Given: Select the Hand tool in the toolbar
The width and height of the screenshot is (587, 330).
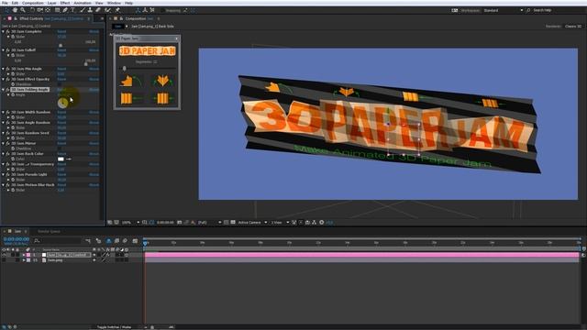Looking at the screenshot, I should (15, 10).
